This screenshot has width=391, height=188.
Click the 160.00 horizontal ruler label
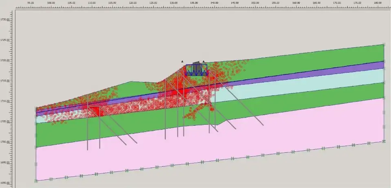[296, 2]
